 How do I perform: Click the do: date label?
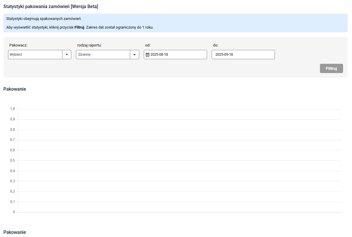click(216, 45)
